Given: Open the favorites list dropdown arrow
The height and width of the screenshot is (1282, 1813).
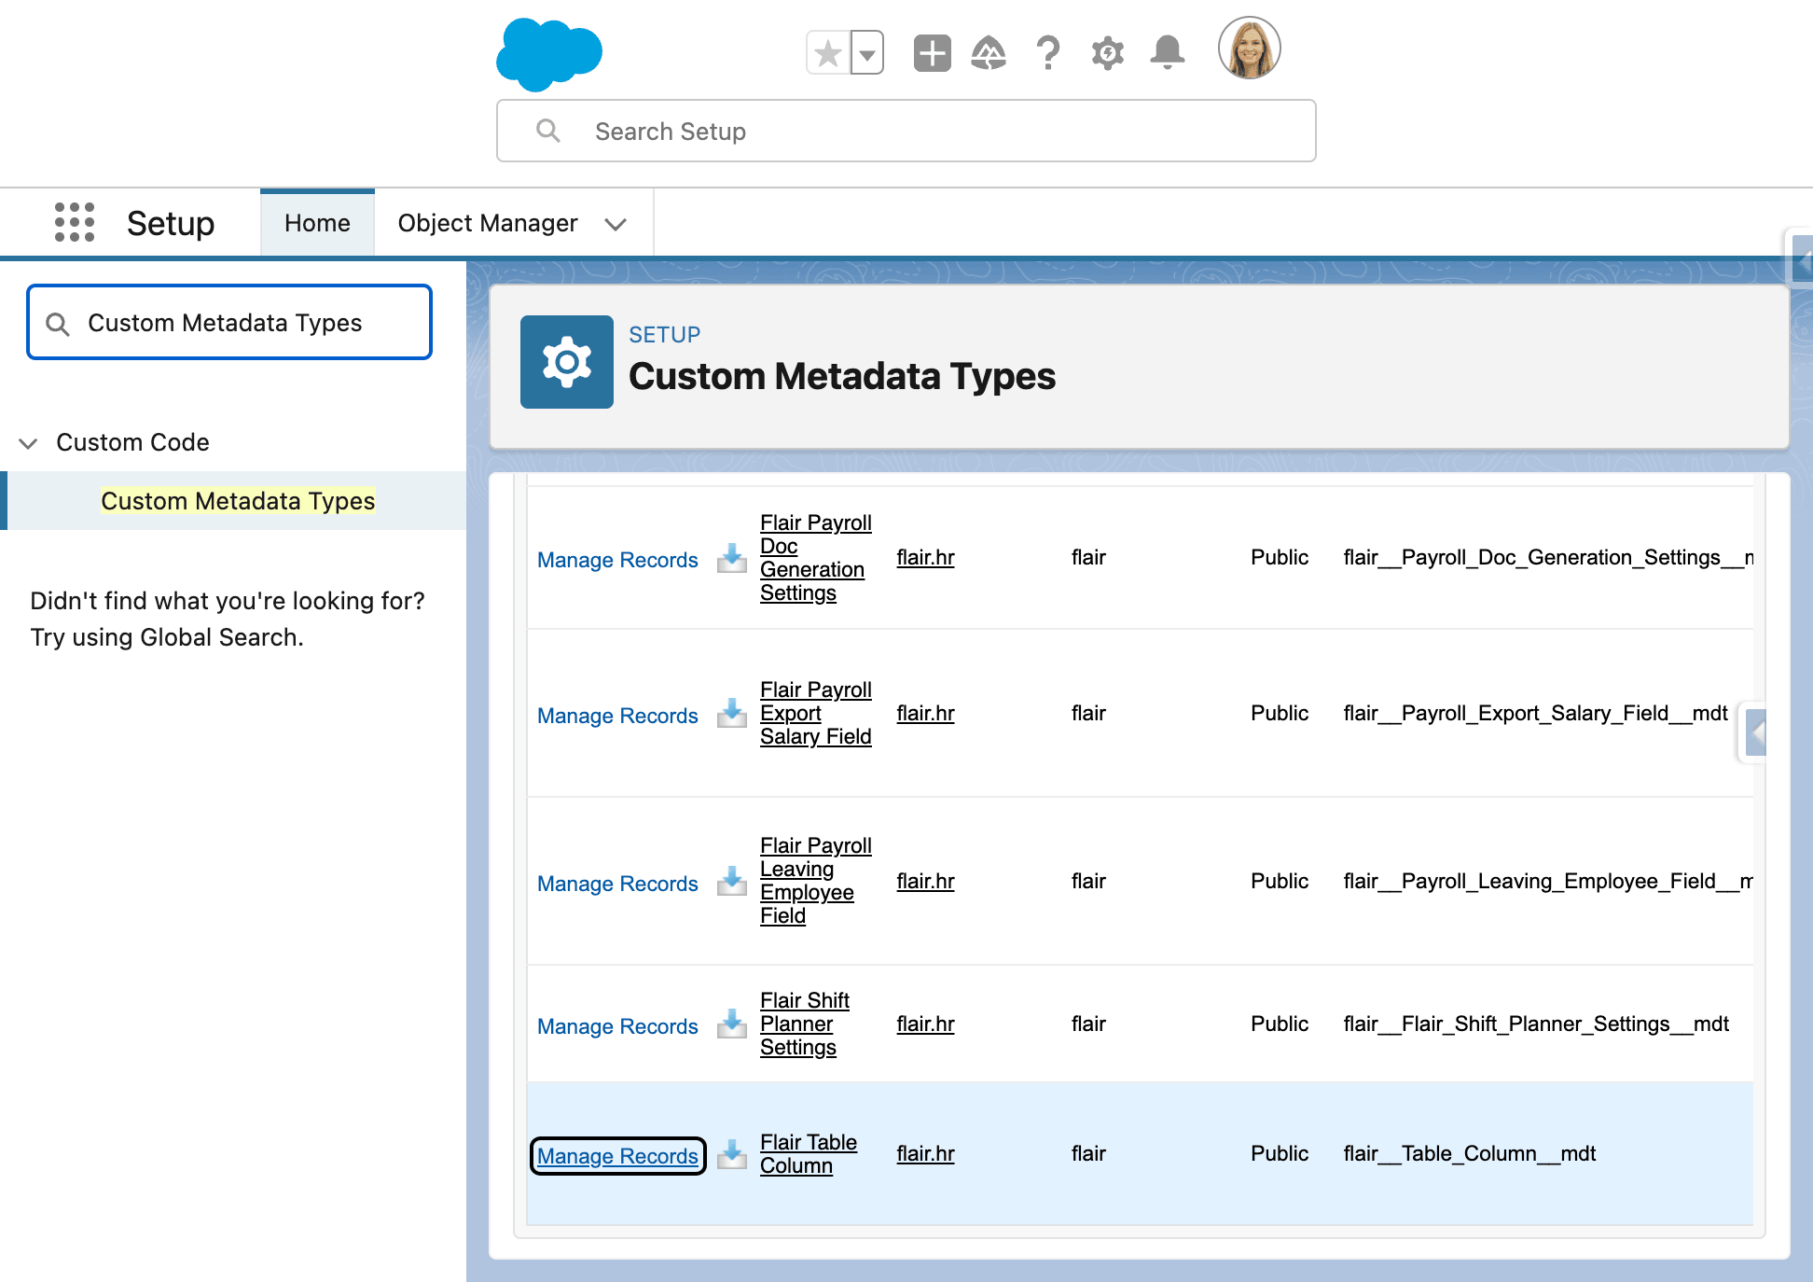Looking at the screenshot, I should click(x=867, y=53).
